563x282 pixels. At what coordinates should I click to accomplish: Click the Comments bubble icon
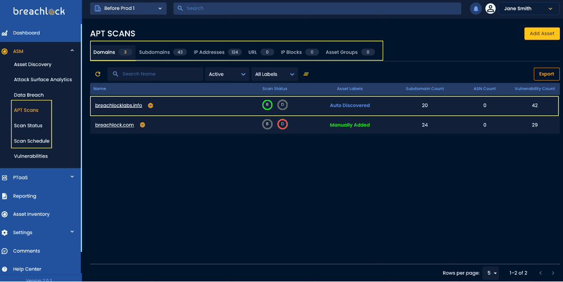[5, 251]
